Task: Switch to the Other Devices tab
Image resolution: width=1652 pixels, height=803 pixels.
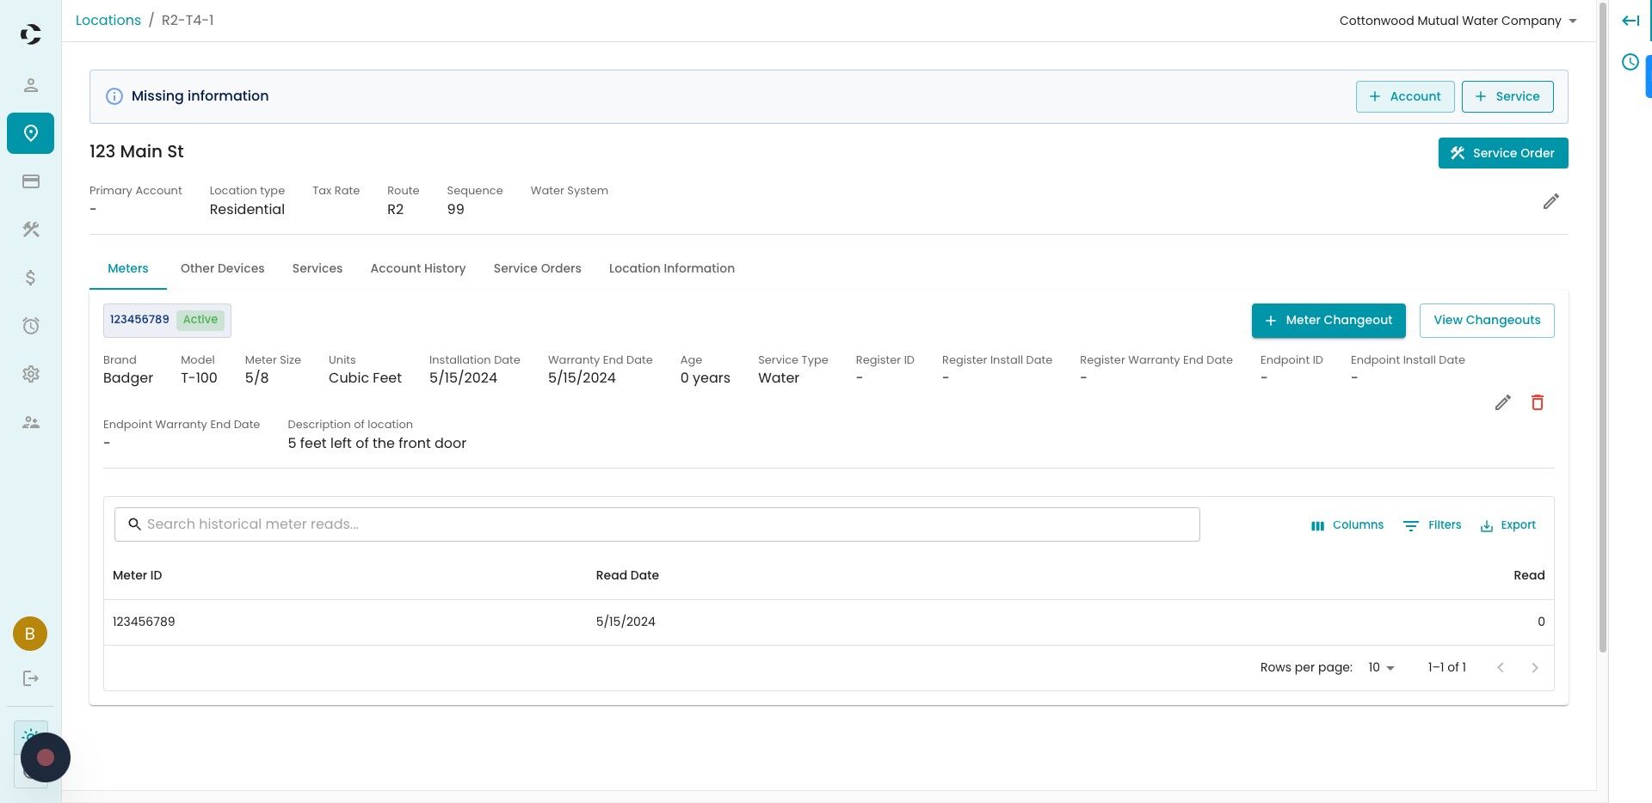Action: (222, 268)
